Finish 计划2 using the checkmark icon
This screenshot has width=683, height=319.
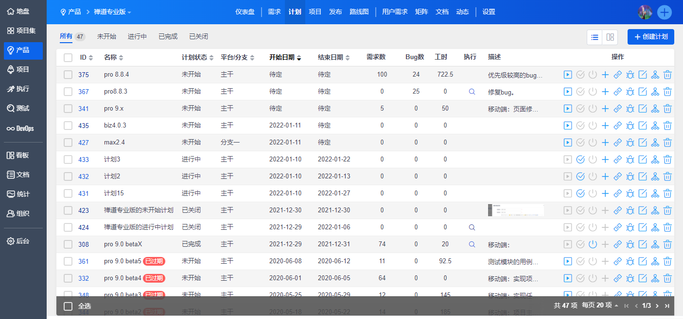coord(580,176)
